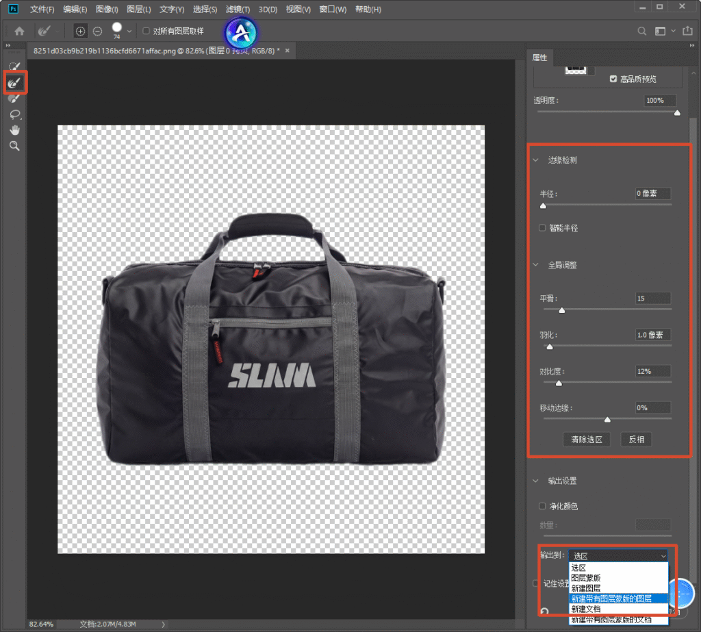The image size is (701, 632).
Task: Select the Refine Edge Brush tool
Action: (15, 82)
